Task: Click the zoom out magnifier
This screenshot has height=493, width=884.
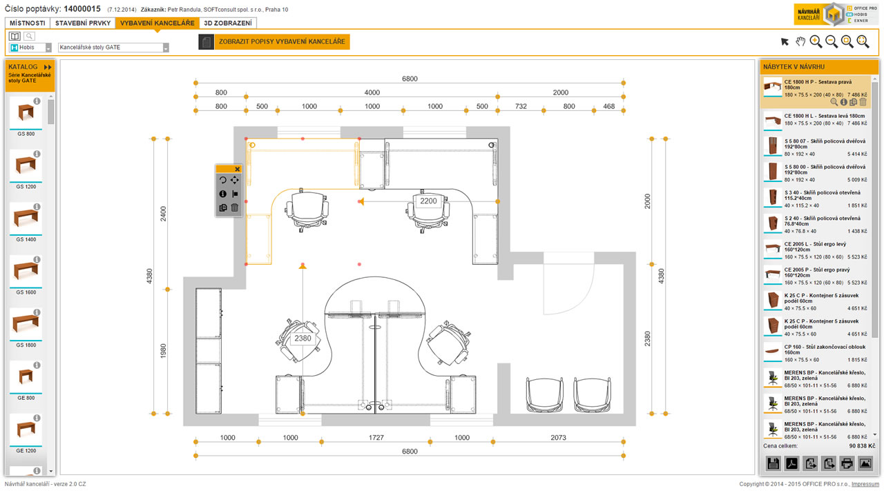Action: [832, 42]
